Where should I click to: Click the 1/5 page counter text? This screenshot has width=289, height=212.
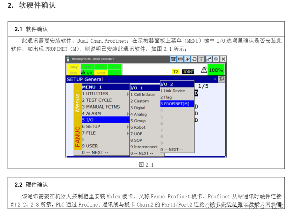click(203, 86)
